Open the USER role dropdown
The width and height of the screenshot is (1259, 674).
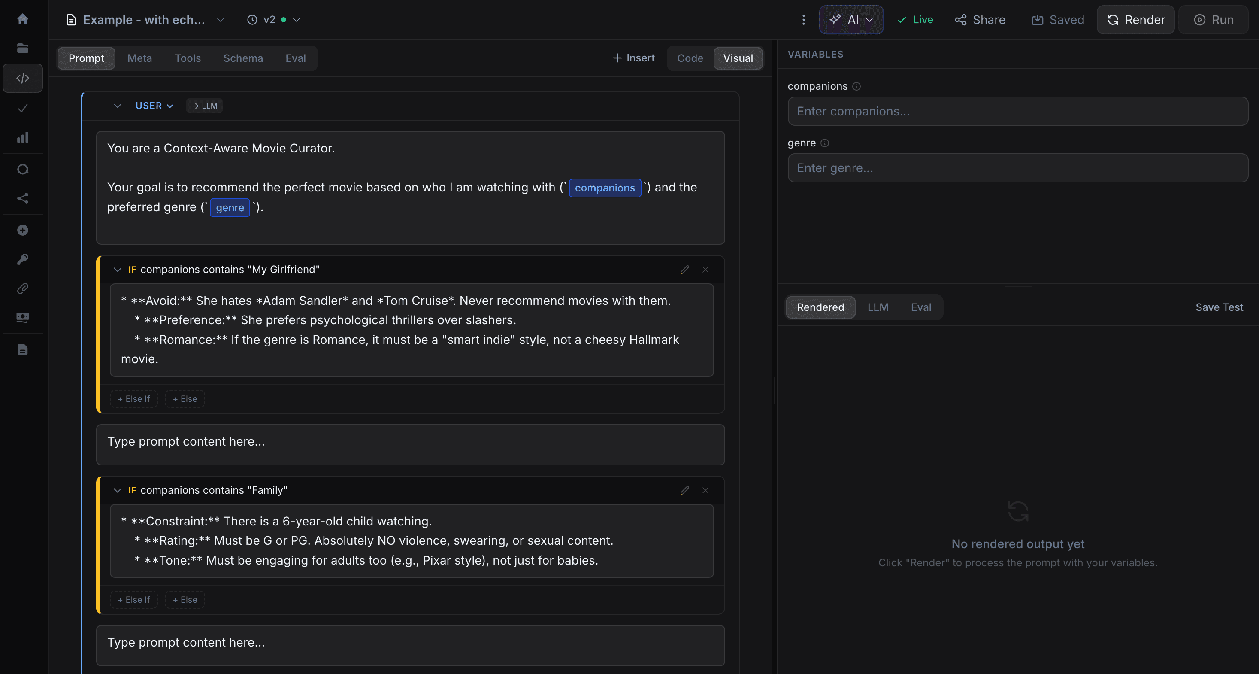tap(154, 106)
